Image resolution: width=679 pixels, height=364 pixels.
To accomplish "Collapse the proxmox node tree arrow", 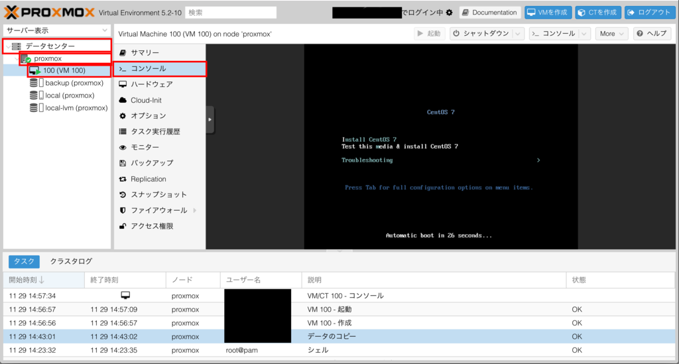I will click(x=17, y=58).
